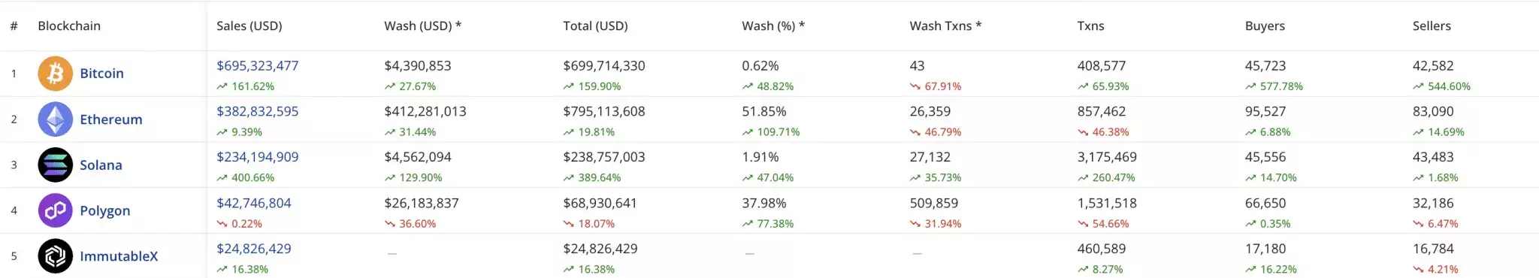Open the Bitcoin blockchain link

[x=102, y=74]
